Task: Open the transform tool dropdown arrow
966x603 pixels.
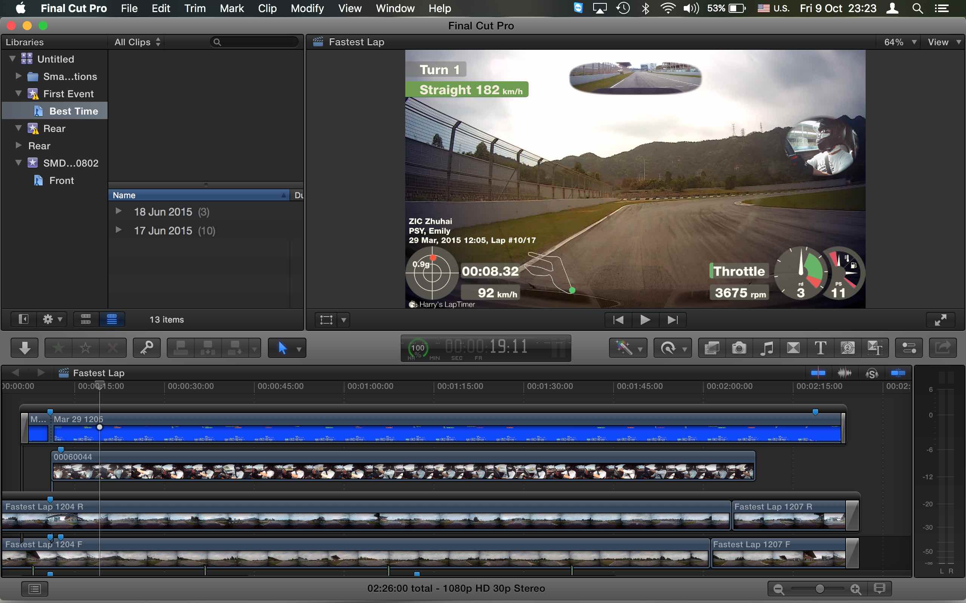Action: 344,320
